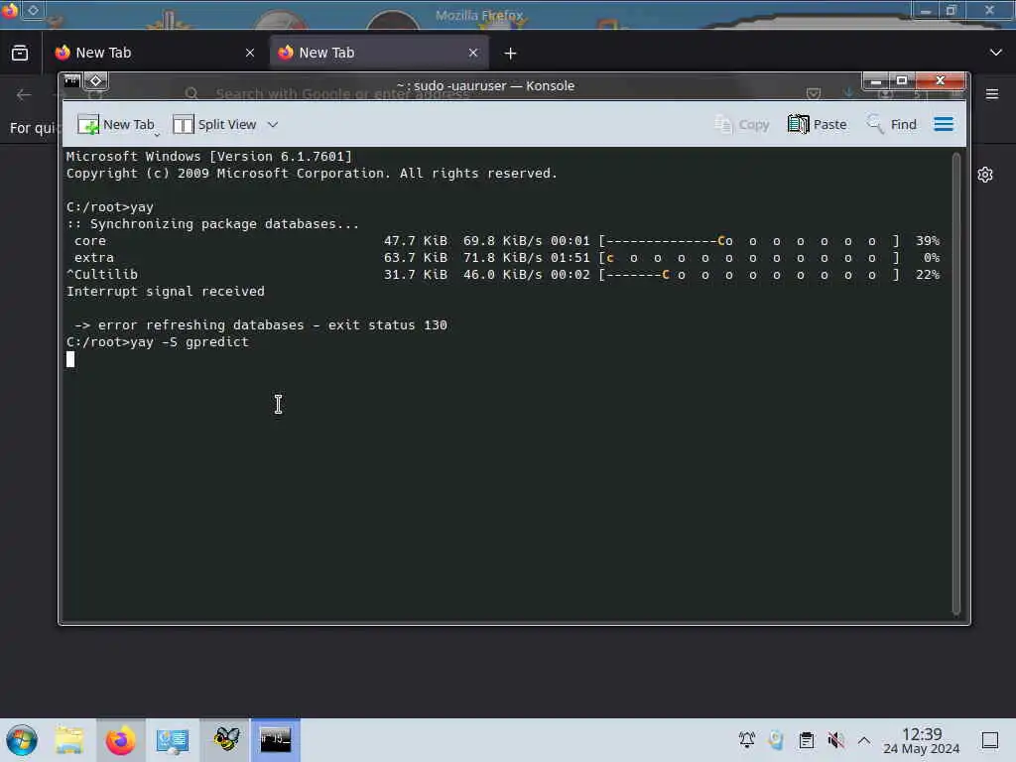
Task: Click the Konsole window menu icon in the title bar
Action: [71, 81]
